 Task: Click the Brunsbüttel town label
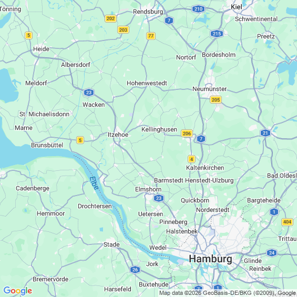[x=47, y=145]
